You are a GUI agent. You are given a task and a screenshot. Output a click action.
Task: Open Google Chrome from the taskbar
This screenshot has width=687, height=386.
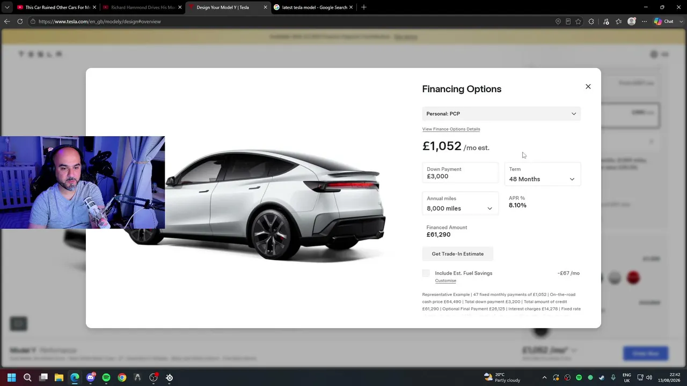tap(122, 377)
